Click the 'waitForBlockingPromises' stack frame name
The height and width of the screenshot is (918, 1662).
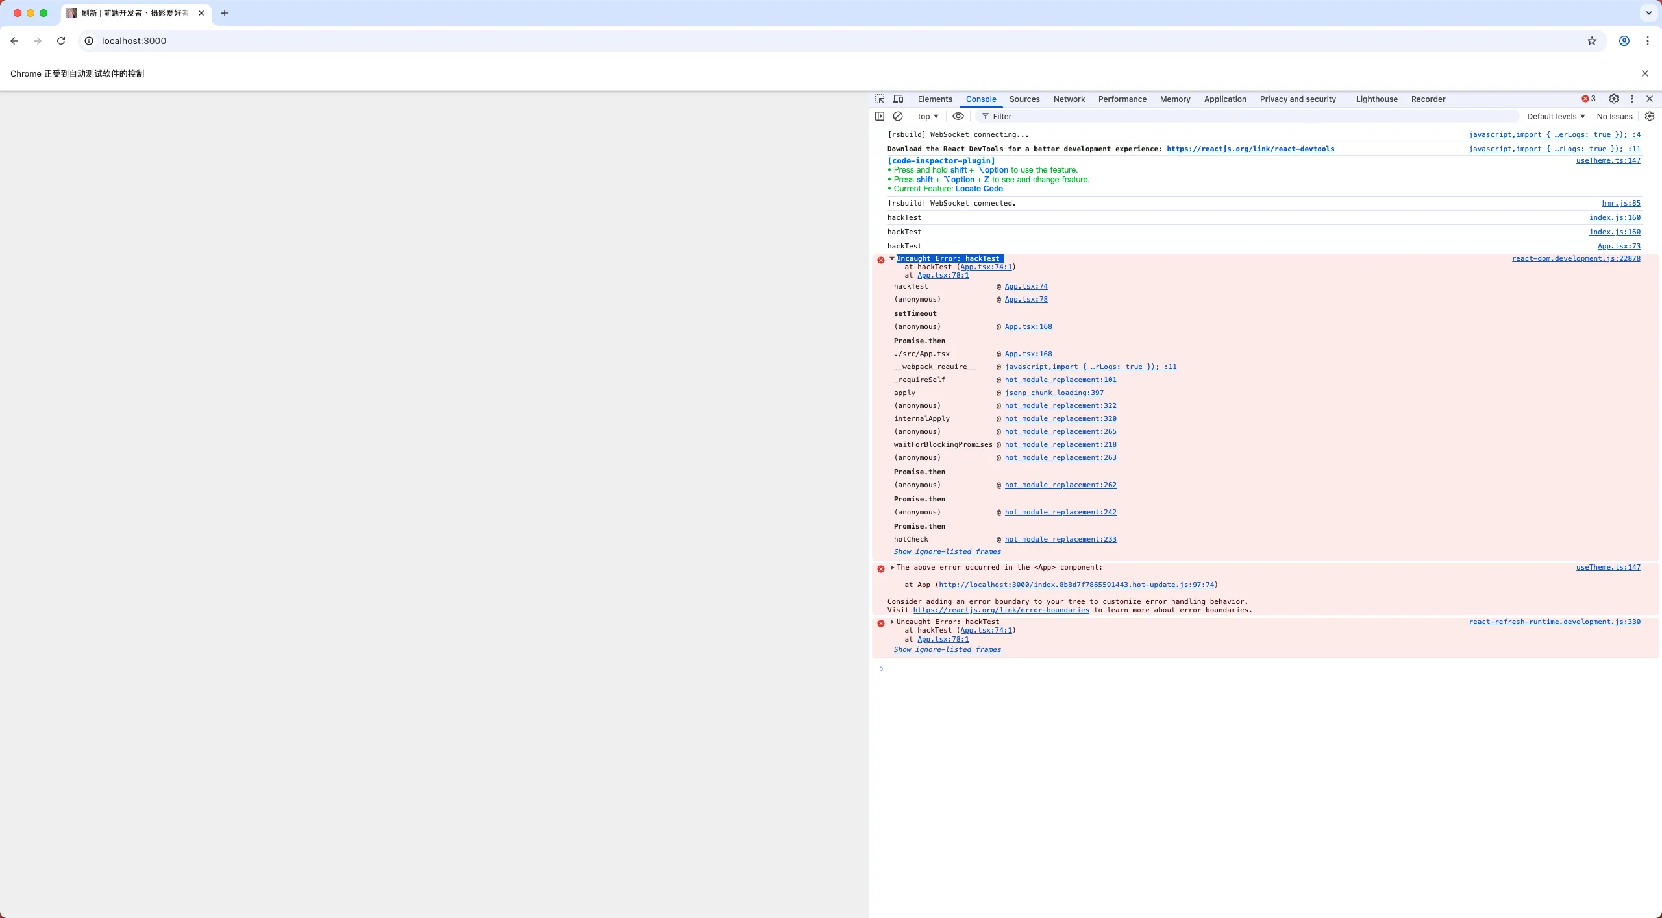pos(943,444)
